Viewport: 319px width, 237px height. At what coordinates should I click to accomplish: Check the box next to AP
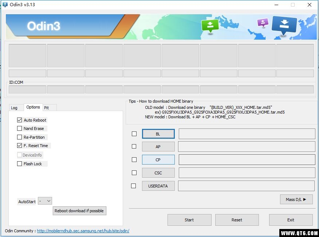click(x=134, y=146)
